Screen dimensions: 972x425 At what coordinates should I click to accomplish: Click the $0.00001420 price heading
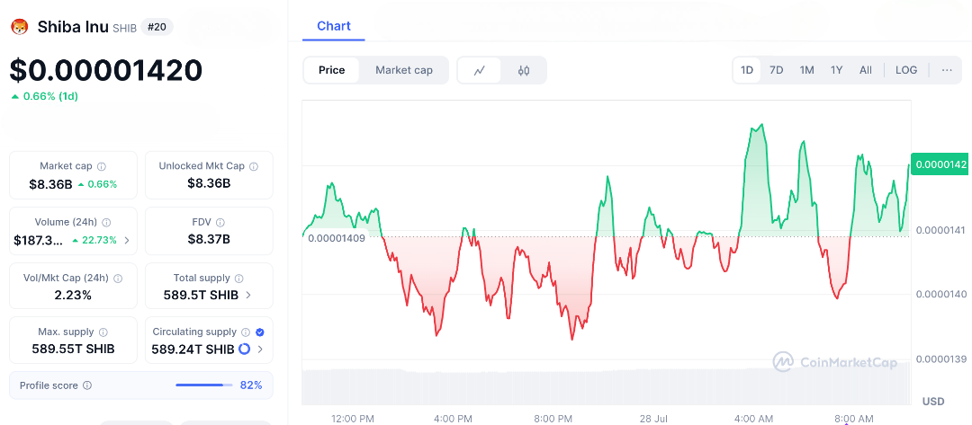106,70
